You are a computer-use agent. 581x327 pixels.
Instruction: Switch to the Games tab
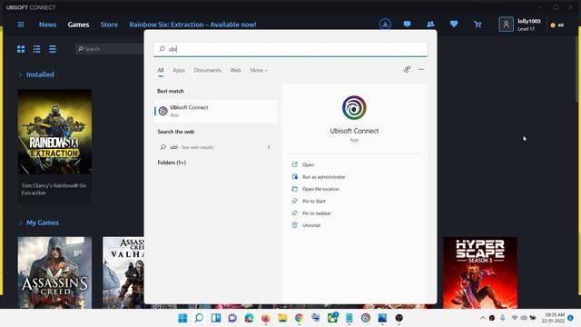(x=78, y=25)
